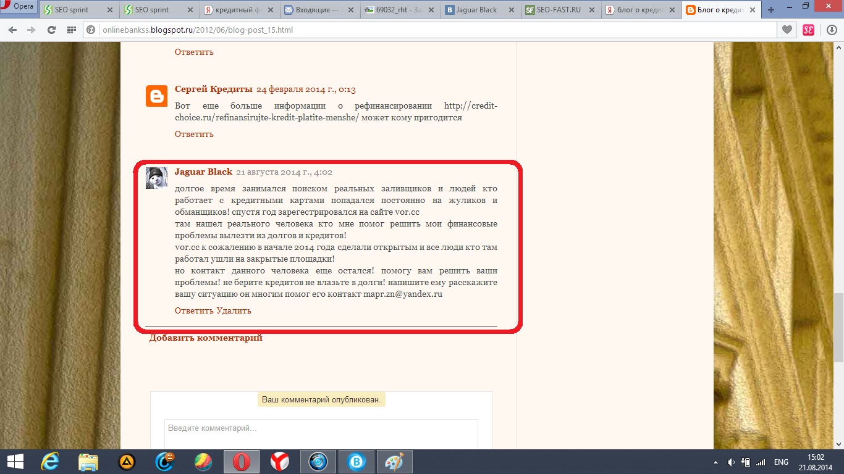Screen dimensions: 844x474
Task: Close the Входящие tab
Action: (350, 10)
